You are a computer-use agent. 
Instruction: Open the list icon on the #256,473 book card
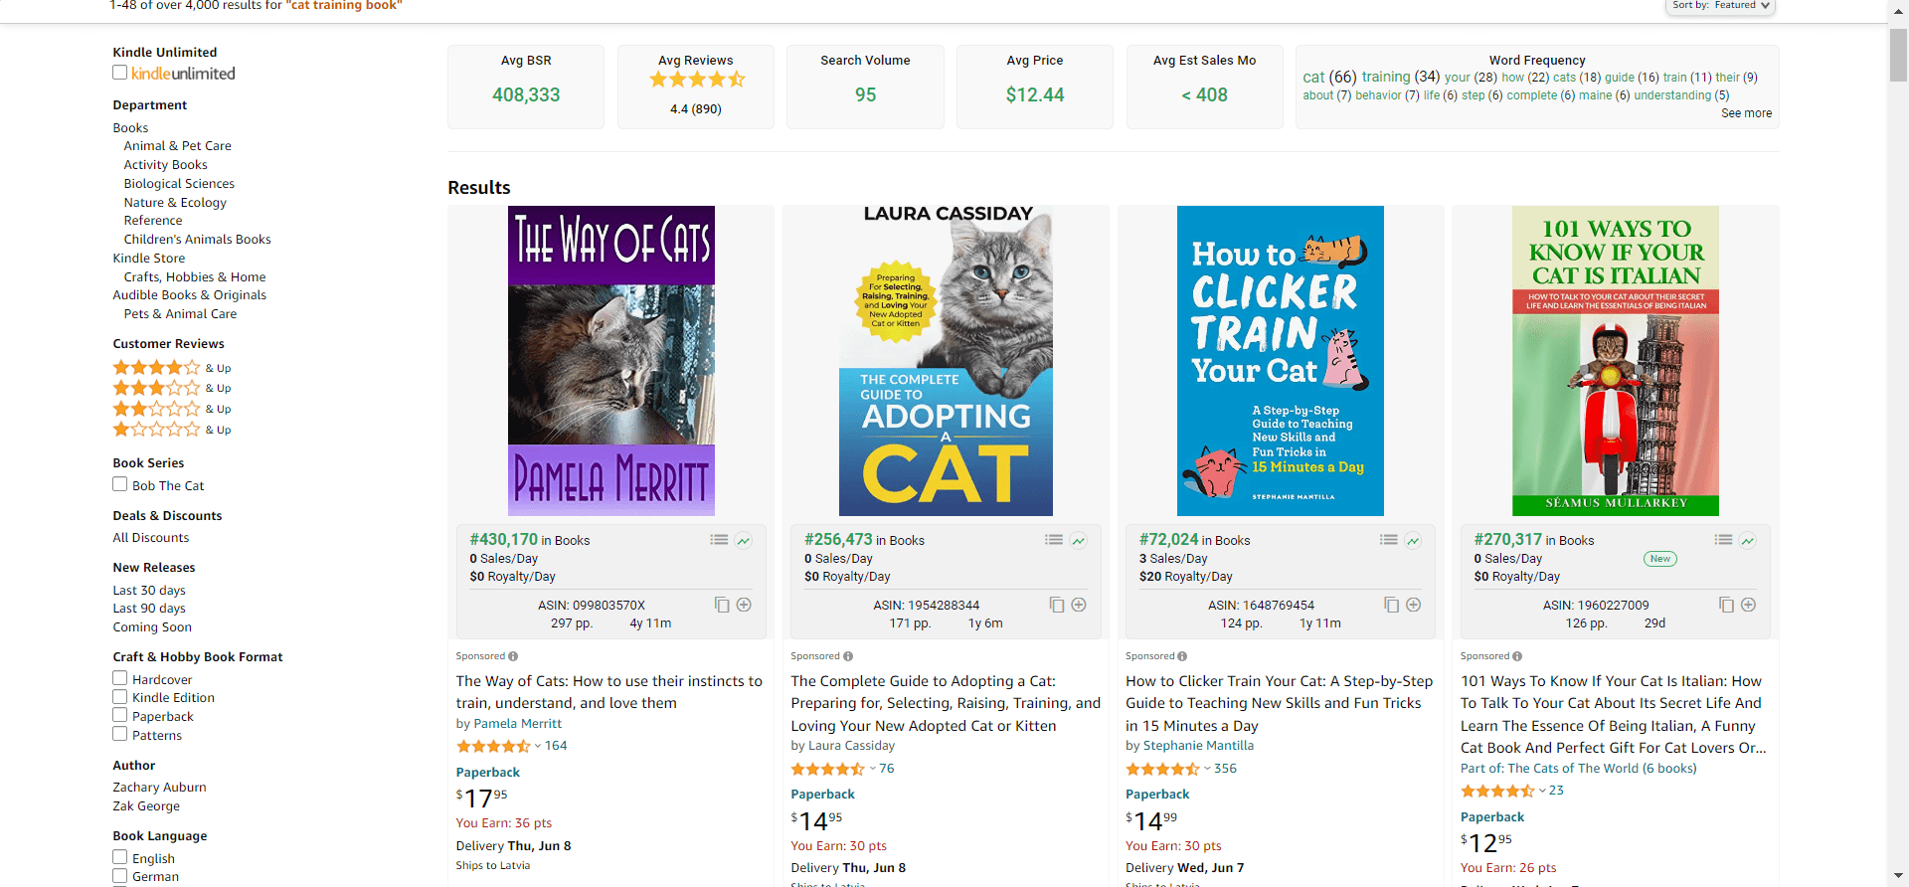1053,540
